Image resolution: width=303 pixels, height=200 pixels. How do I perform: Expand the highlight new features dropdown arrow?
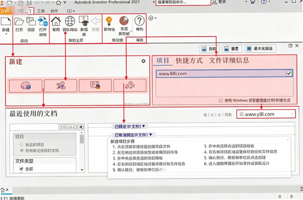[x=131, y=31]
